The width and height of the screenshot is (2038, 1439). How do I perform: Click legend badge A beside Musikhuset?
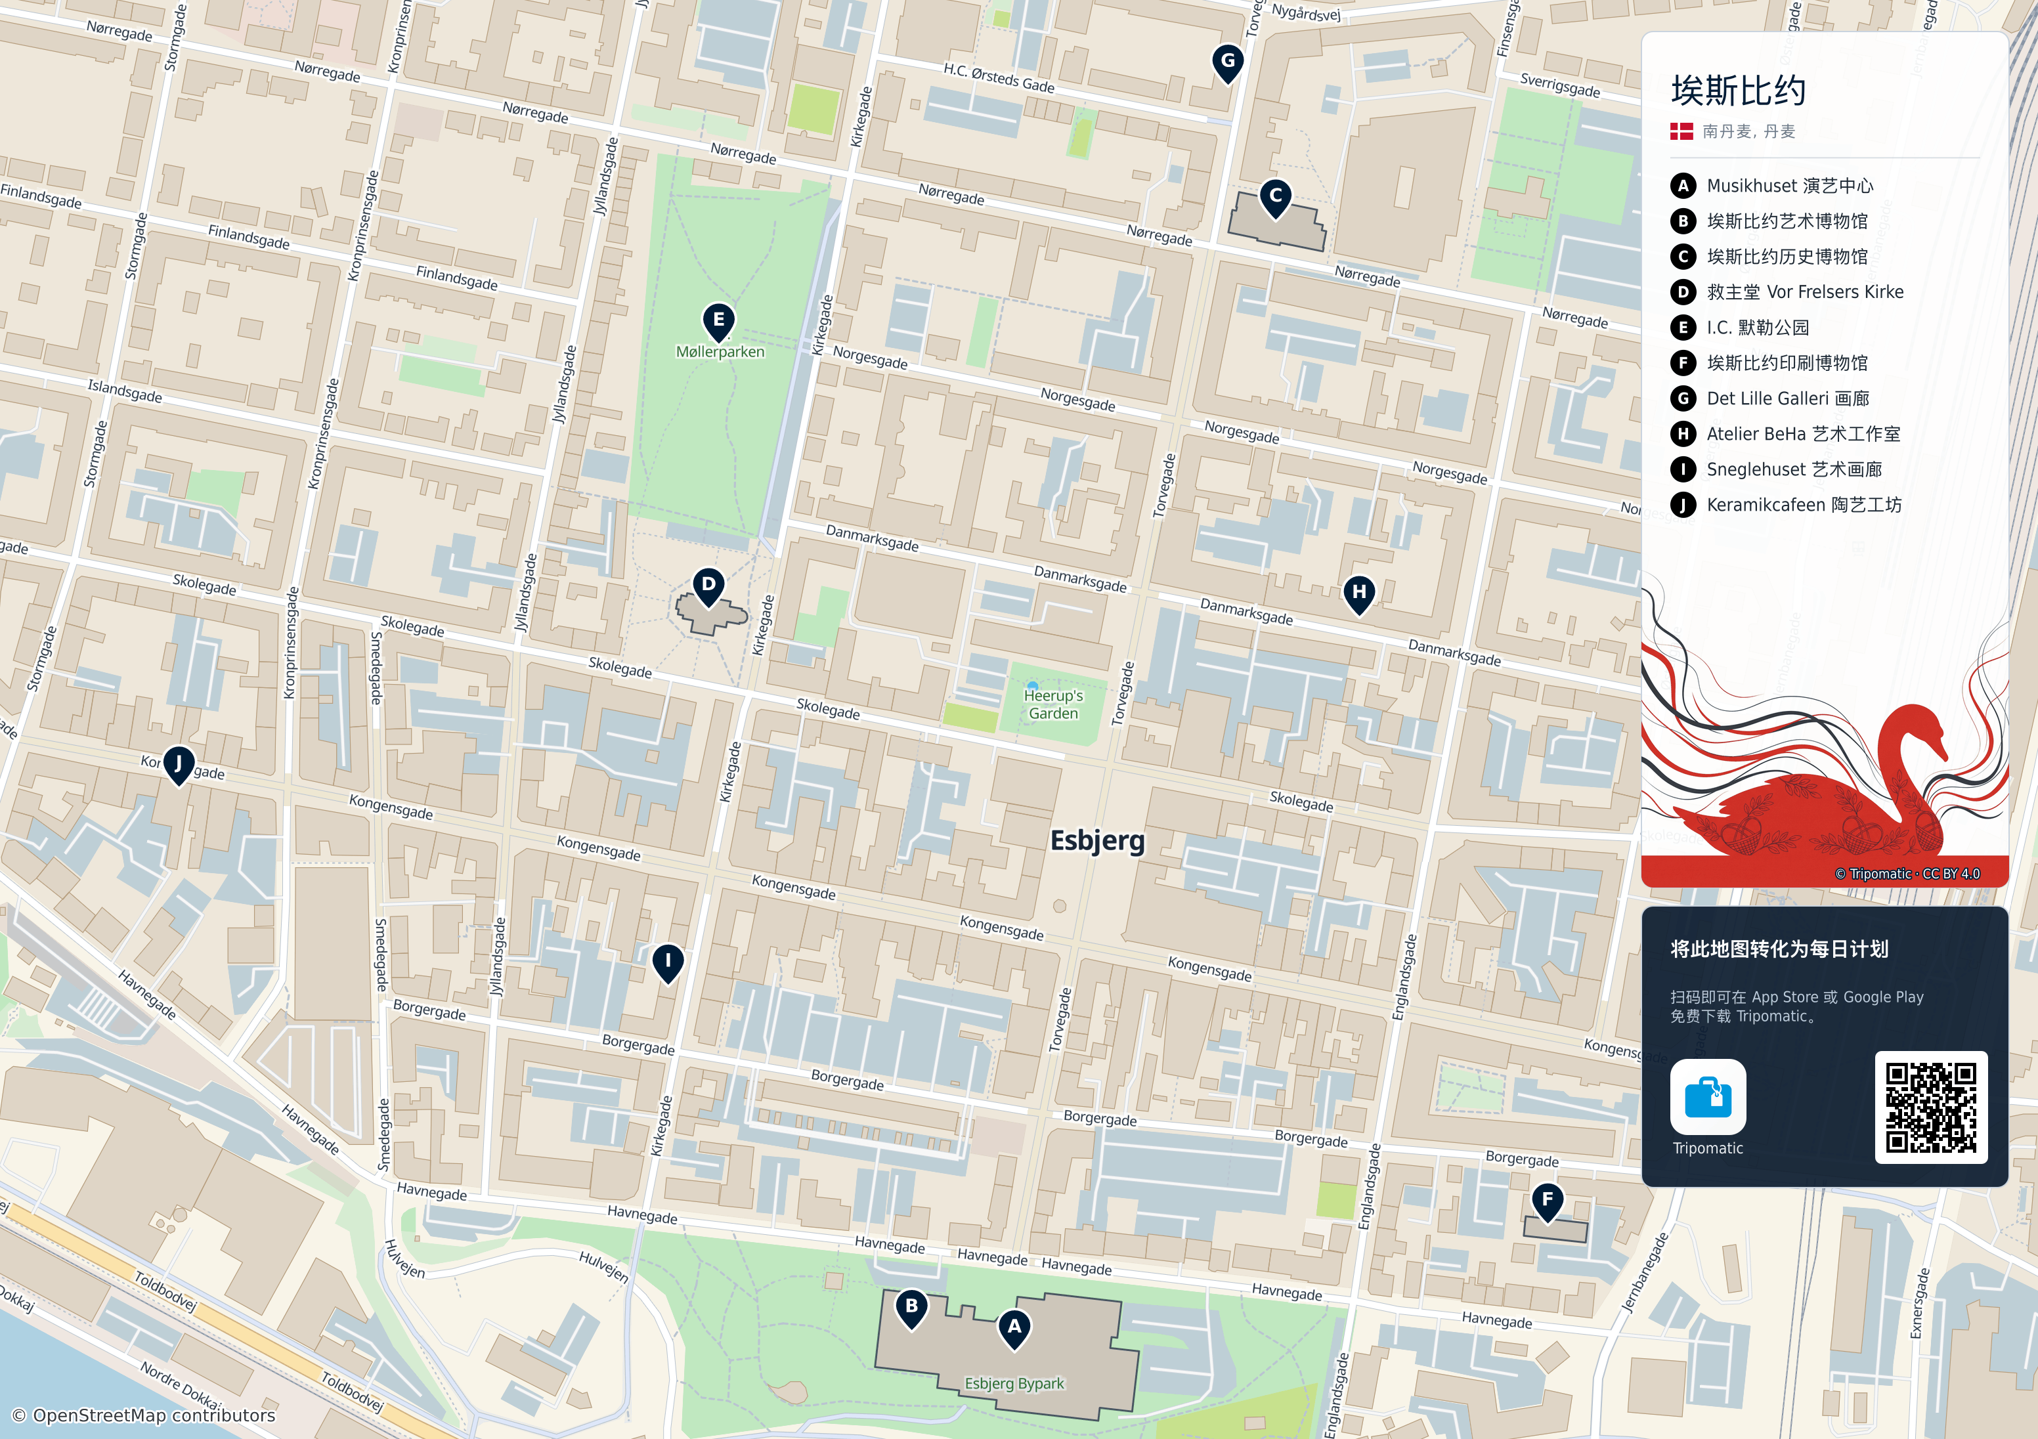pos(1682,186)
